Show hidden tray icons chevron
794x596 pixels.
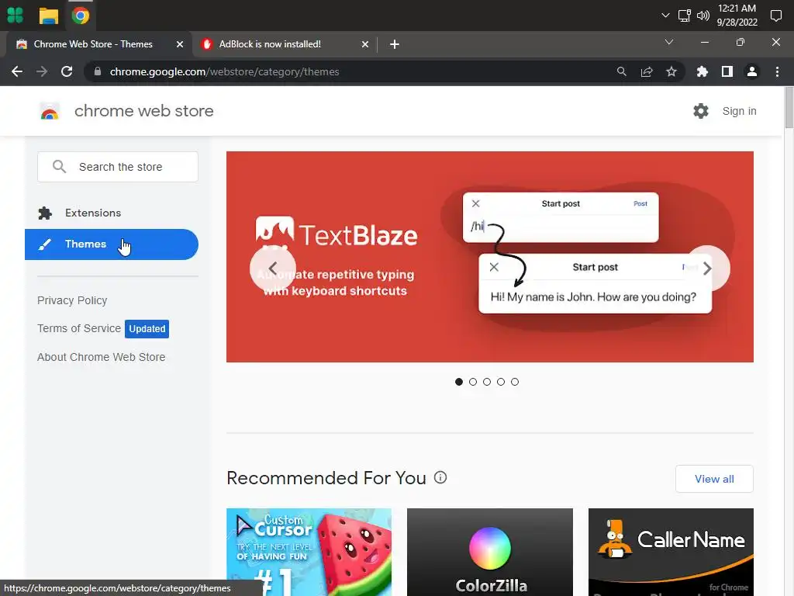[x=665, y=16]
